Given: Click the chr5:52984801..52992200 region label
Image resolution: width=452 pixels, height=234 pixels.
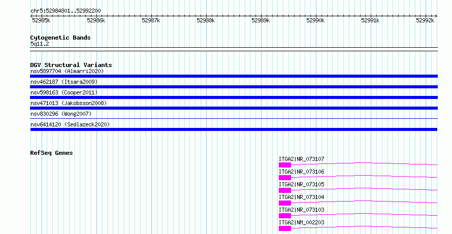Looking at the screenshot, I should pyautogui.click(x=66, y=11).
